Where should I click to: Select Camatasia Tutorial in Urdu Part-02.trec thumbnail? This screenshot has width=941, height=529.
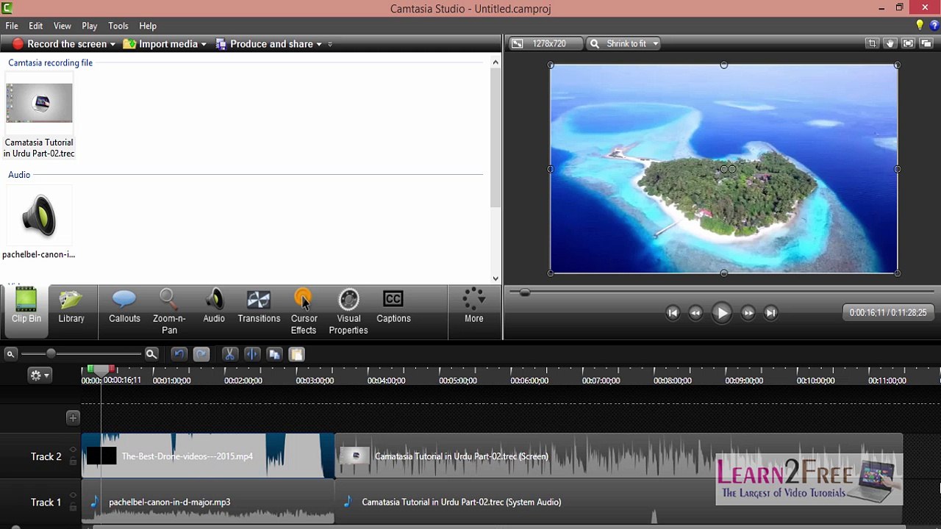click(39, 103)
